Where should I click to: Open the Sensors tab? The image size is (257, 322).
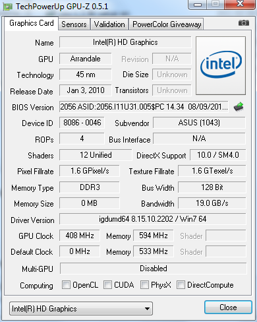coord(74,24)
